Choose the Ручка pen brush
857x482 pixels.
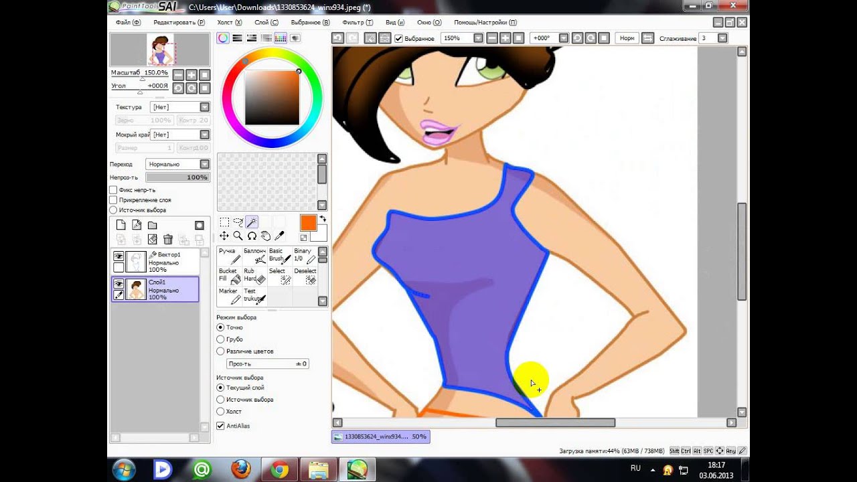pos(230,256)
